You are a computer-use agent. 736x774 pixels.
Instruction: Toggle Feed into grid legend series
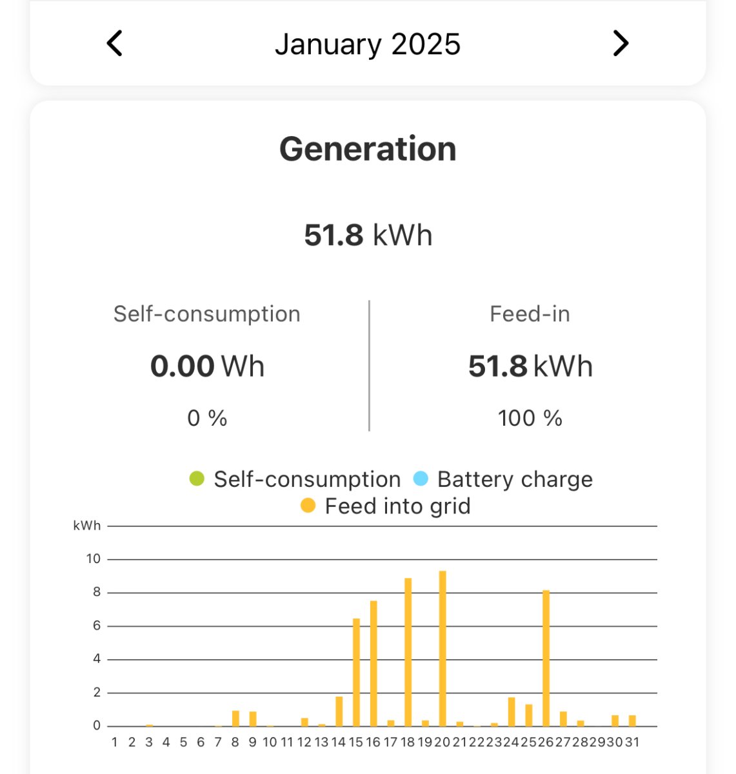click(397, 506)
